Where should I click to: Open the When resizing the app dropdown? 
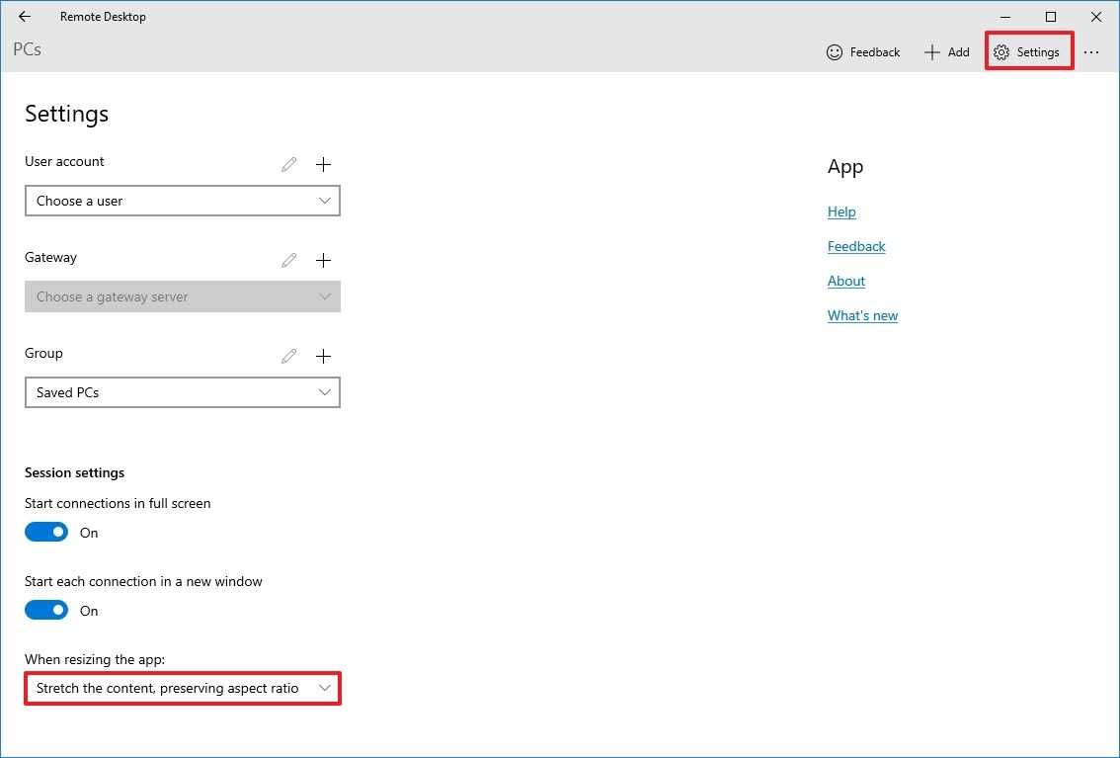(x=182, y=688)
